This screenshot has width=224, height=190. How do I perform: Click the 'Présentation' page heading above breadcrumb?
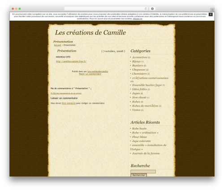(63, 42)
